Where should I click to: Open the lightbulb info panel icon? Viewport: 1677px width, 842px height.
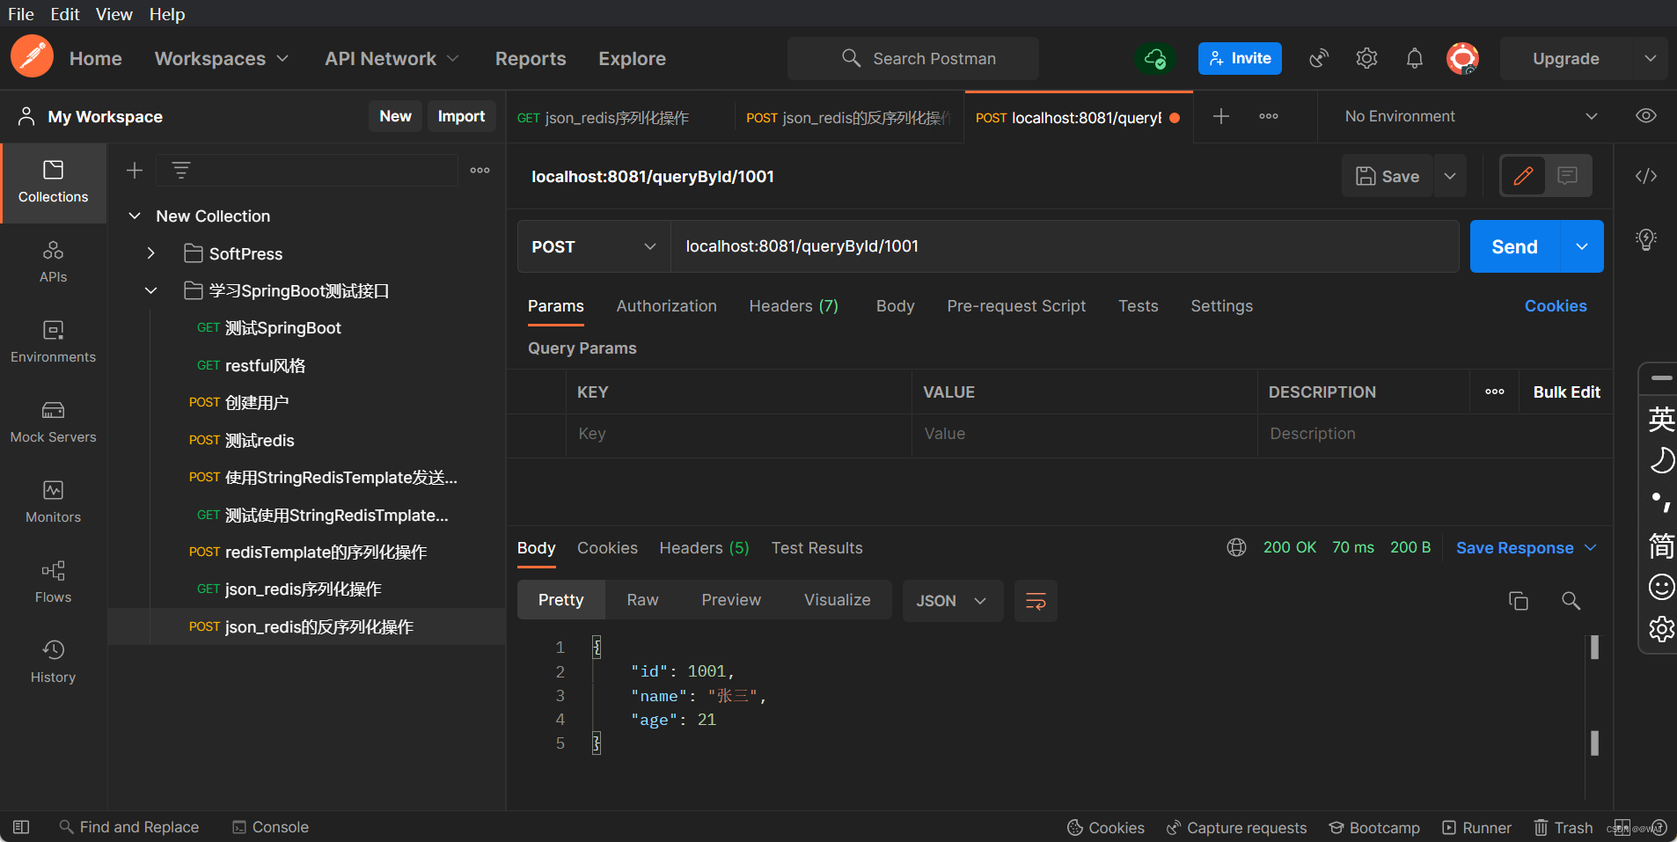tap(1646, 239)
